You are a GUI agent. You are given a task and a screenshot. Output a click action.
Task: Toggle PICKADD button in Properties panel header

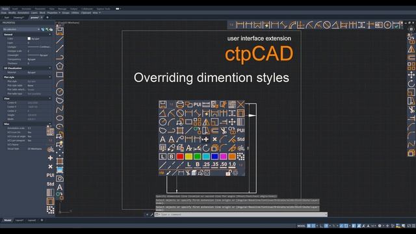click(43, 29)
